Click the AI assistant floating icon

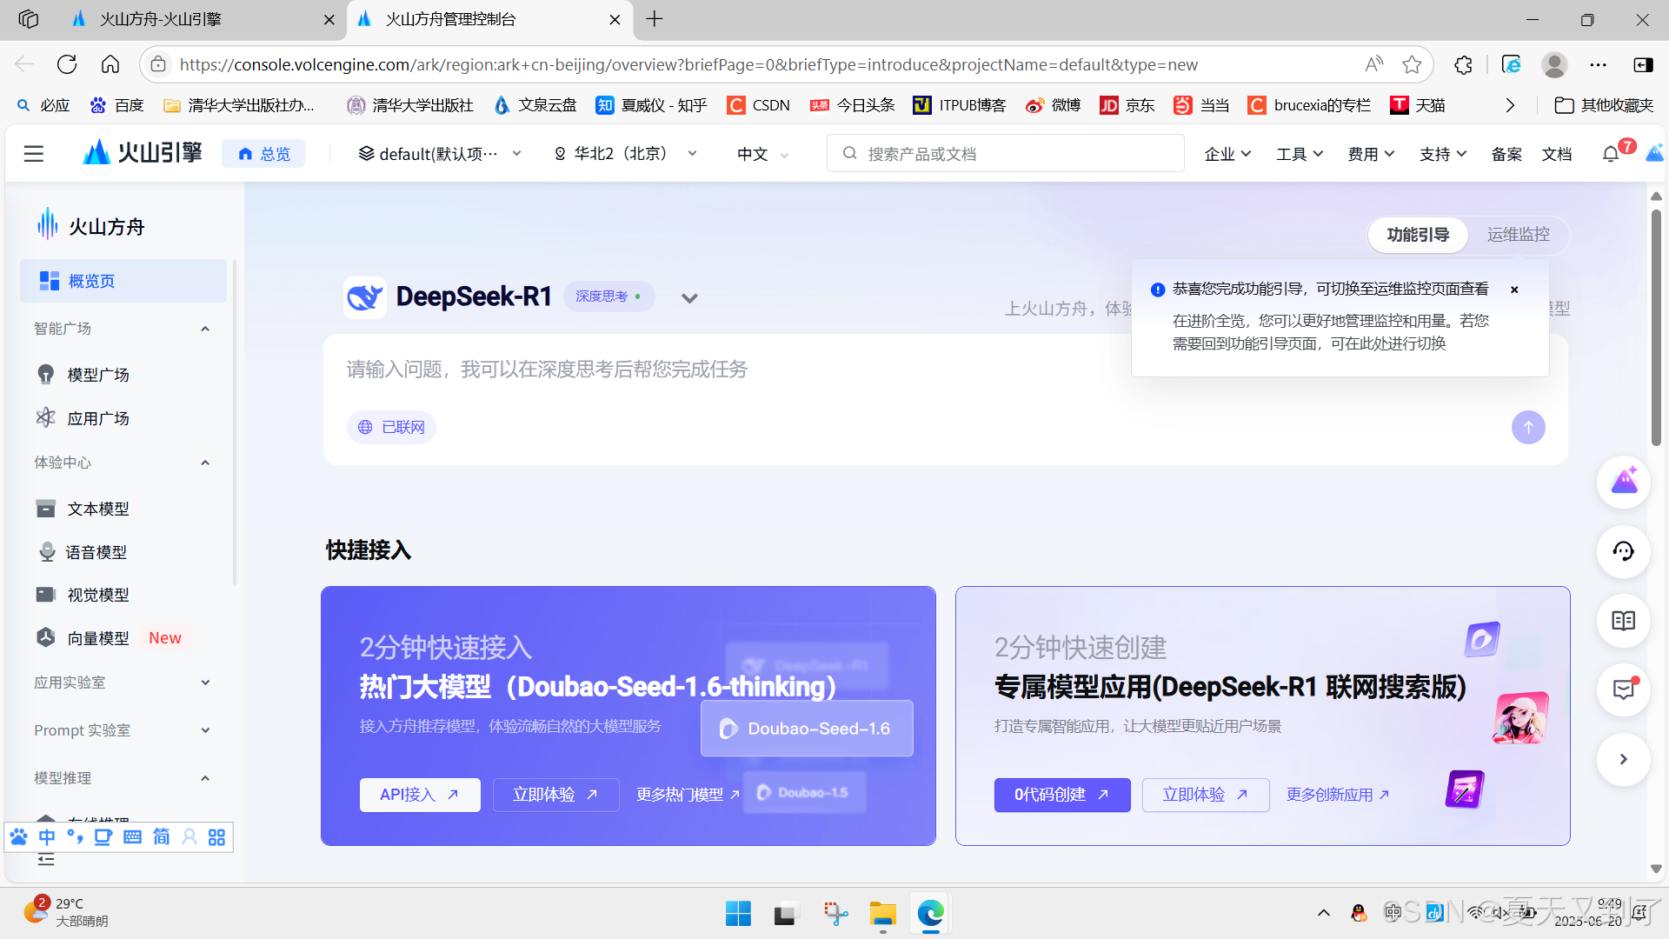point(1623,482)
